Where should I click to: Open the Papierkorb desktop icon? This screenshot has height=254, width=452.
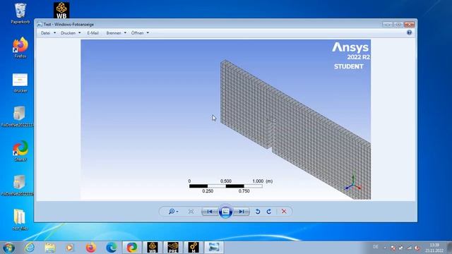point(20,13)
